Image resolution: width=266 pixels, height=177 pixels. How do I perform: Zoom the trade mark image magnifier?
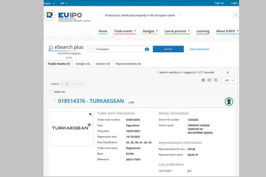(90, 115)
